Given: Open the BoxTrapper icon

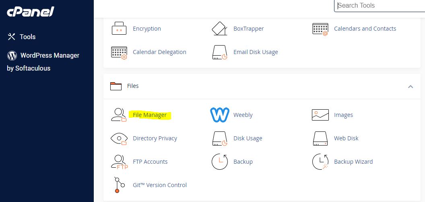Looking at the screenshot, I should point(219,29).
